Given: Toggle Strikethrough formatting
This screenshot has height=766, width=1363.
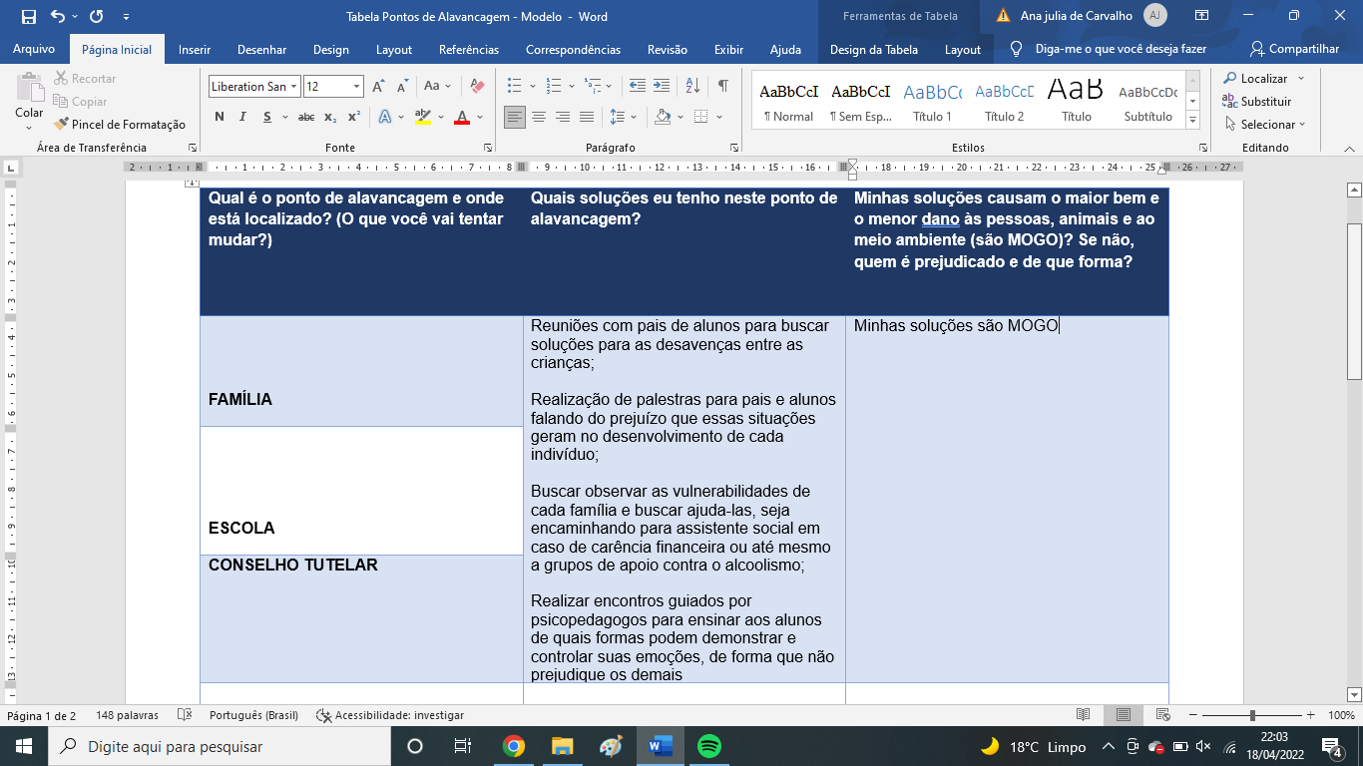Looking at the screenshot, I should click(x=306, y=118).
